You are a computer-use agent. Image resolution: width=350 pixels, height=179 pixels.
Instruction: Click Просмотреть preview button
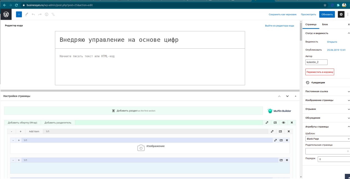(x=308, y=14)
